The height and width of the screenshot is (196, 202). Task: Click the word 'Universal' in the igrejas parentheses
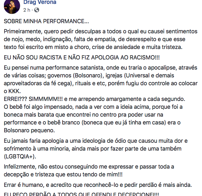tap(137, 75)
